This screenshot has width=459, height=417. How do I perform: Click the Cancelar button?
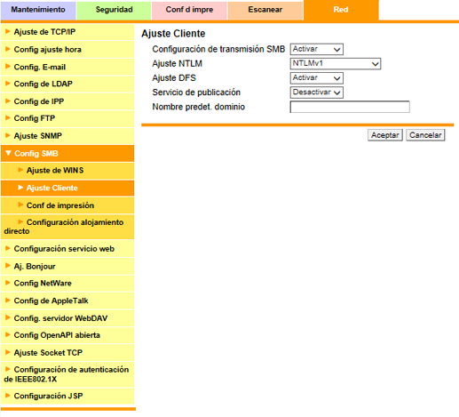[x=425, y=135]
